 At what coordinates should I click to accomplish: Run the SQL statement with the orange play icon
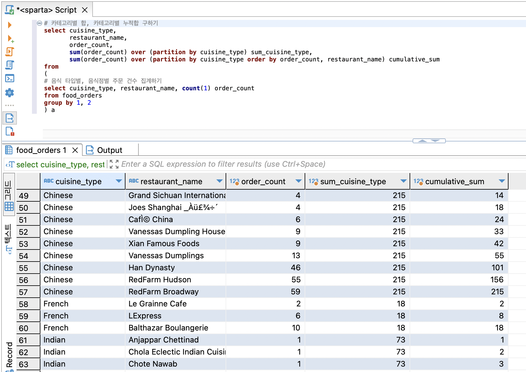click(9, 25)
